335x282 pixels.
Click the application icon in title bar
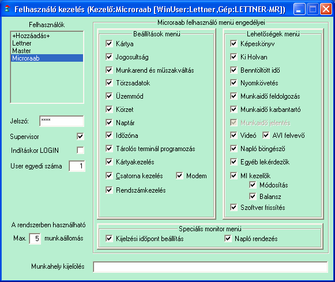7,9
